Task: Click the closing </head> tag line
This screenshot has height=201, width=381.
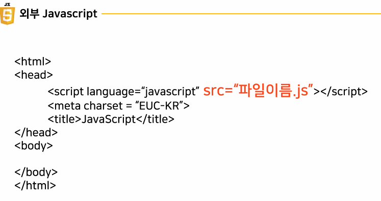Action: click(36, 132)
